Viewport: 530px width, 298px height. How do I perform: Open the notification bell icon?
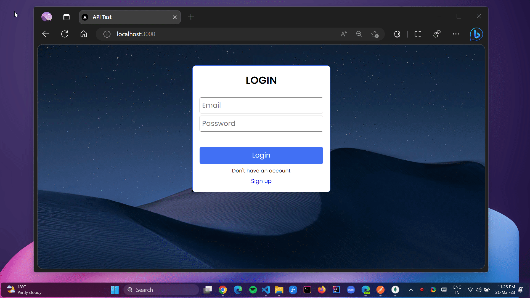[521, 290]
